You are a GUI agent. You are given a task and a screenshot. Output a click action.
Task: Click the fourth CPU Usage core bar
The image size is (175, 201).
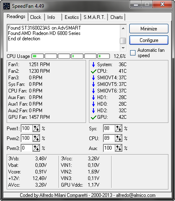(77, 56)
